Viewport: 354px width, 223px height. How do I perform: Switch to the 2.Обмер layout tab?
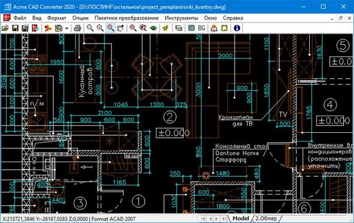[267, 218]
